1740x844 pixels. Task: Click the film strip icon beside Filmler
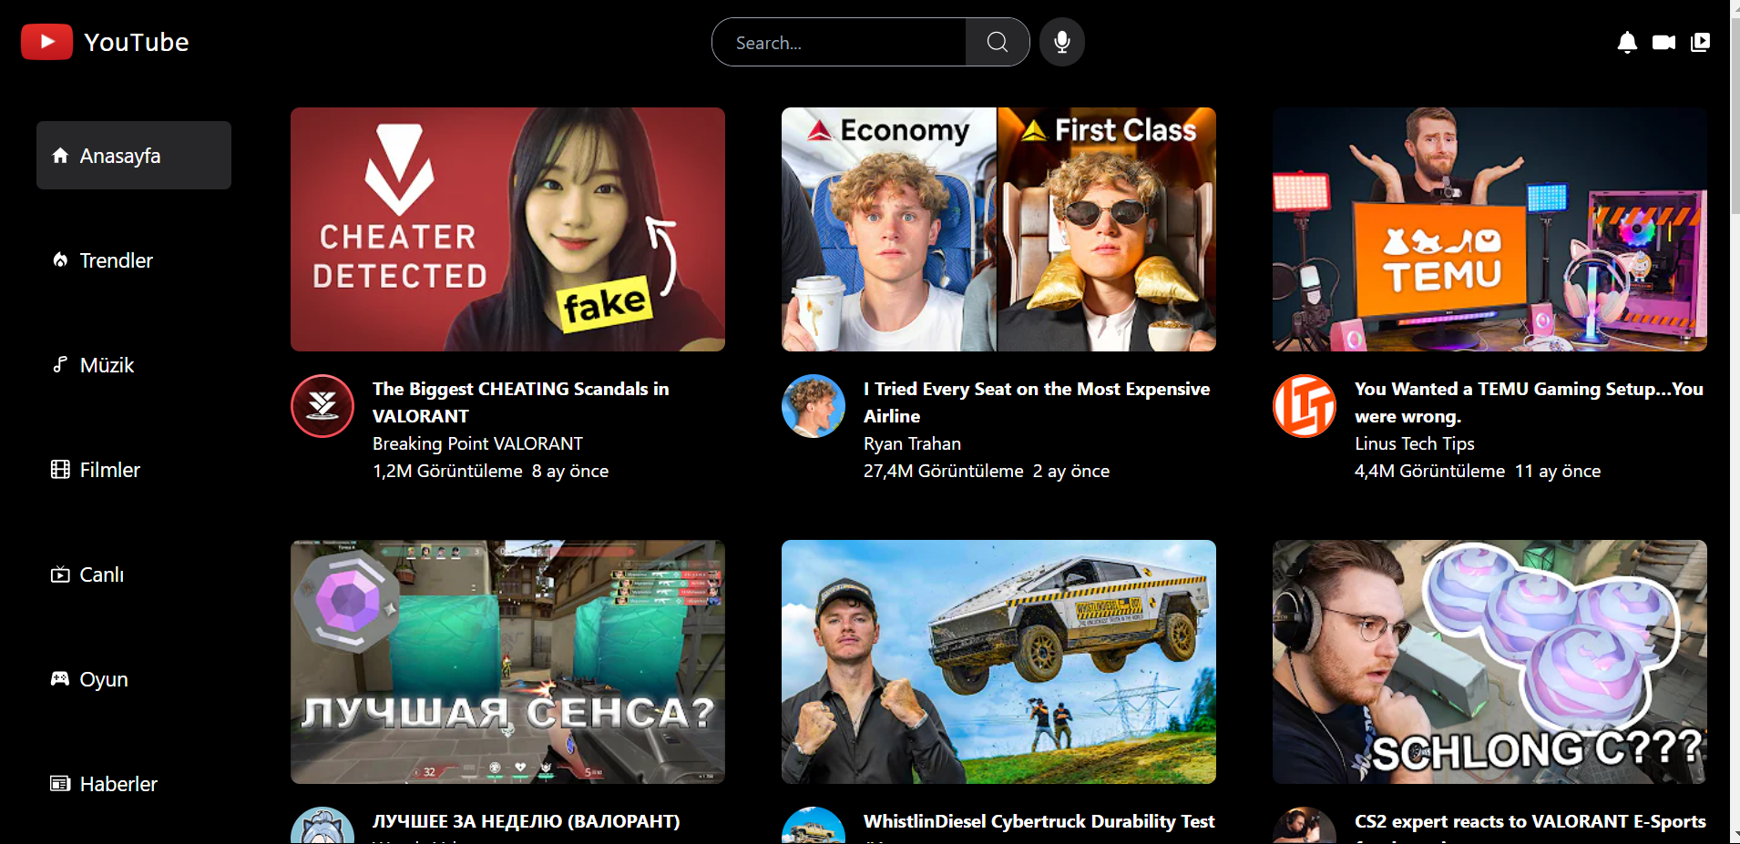(x=60, y=470)
